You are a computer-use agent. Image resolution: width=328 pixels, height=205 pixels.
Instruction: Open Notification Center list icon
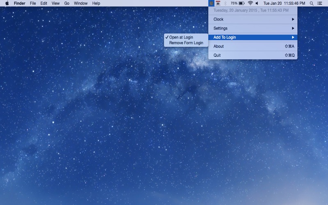tap(320, 3)
